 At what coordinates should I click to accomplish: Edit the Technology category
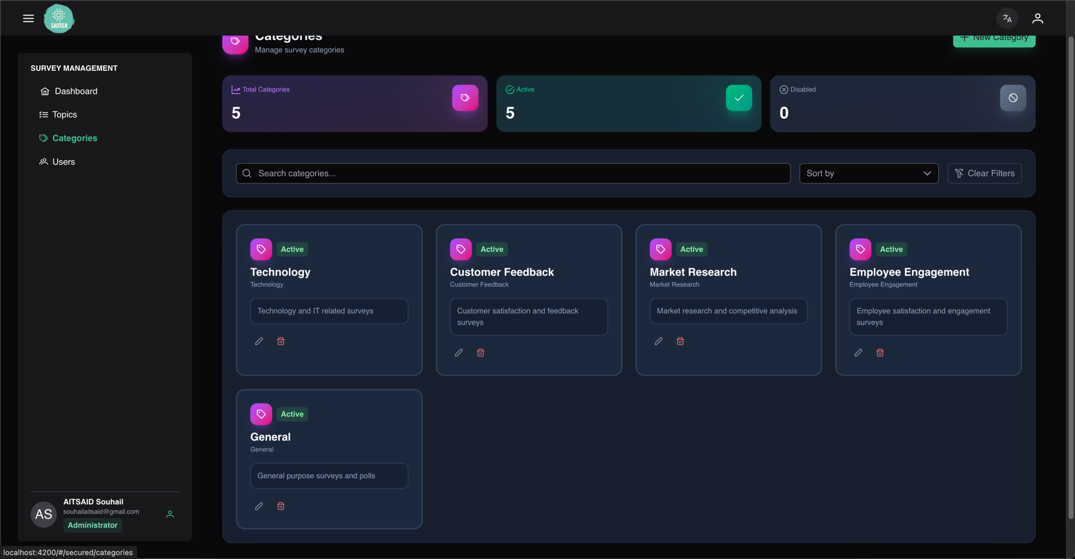point(259,341)
